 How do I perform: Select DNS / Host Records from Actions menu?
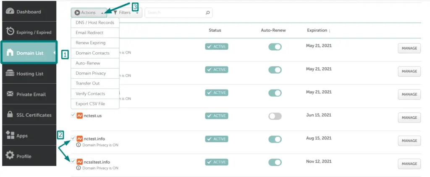tap(95, 23)
